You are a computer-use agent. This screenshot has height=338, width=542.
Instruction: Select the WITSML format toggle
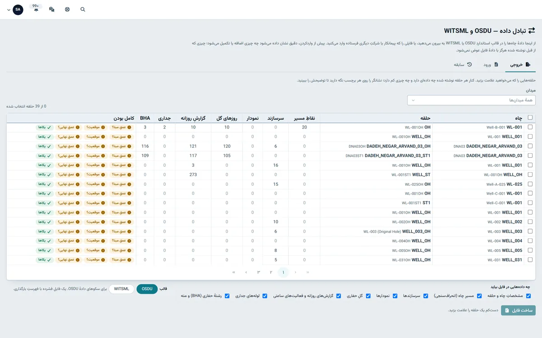point(121,289)
